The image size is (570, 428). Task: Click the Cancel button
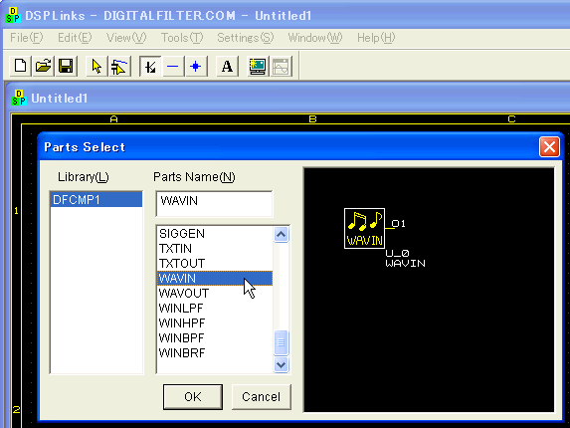click(261, 397)
